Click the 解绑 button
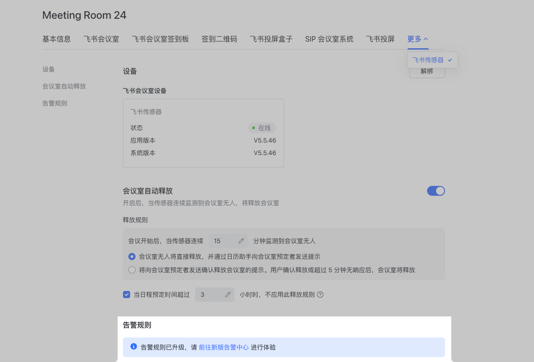This screenshot has width=534, height=362. [427, 72]
